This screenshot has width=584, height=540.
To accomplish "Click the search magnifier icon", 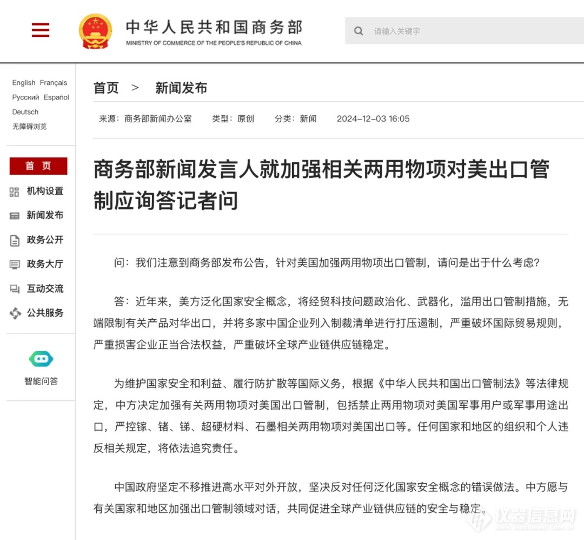I will pyautogui.click(x=359, y=31).
